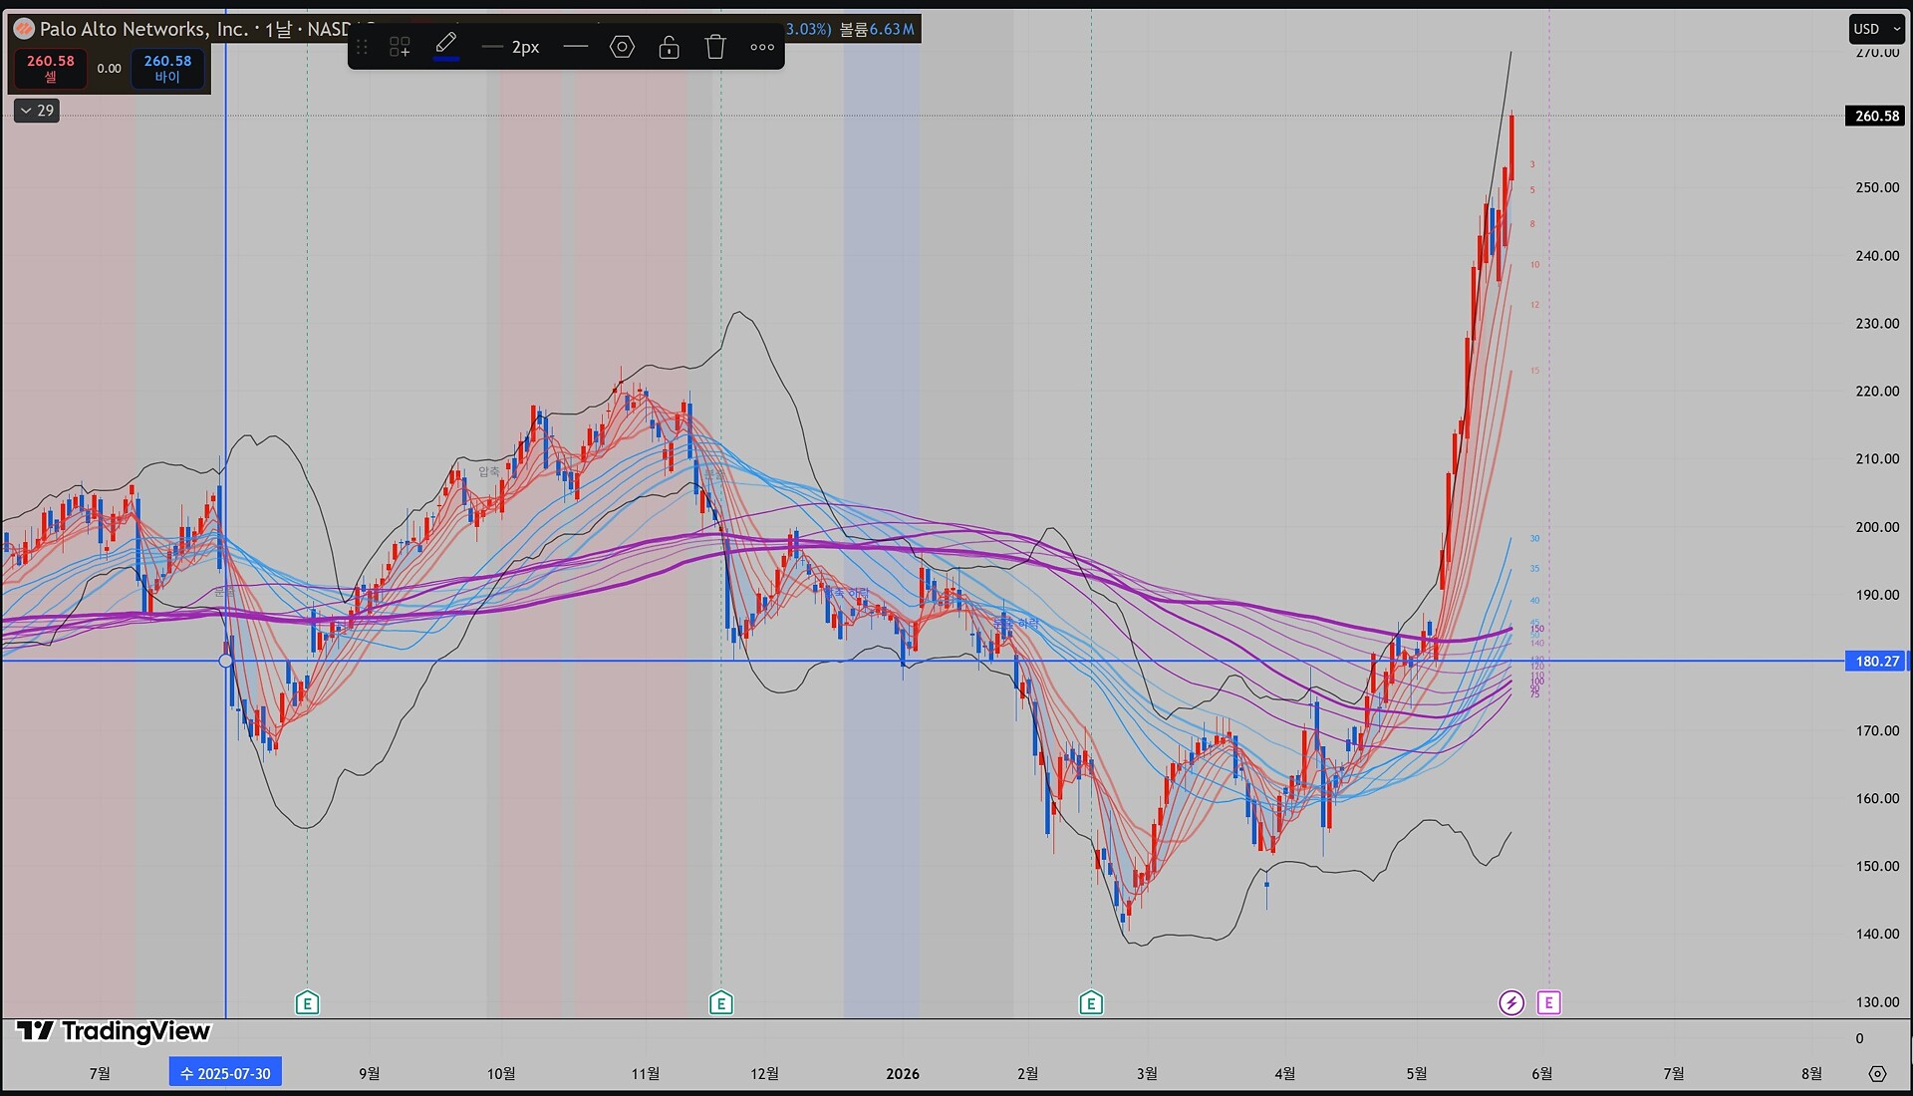Open the pencil line color picker
The width and height of the screenshot is (1913, 1096).
click(446, 46)
